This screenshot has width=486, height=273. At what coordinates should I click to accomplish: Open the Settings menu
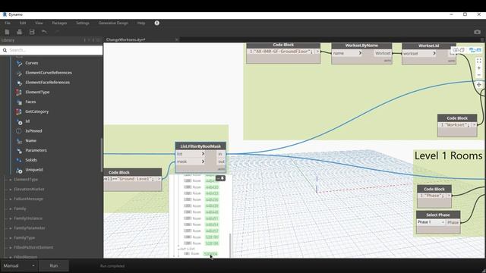(x=83, y=23)
